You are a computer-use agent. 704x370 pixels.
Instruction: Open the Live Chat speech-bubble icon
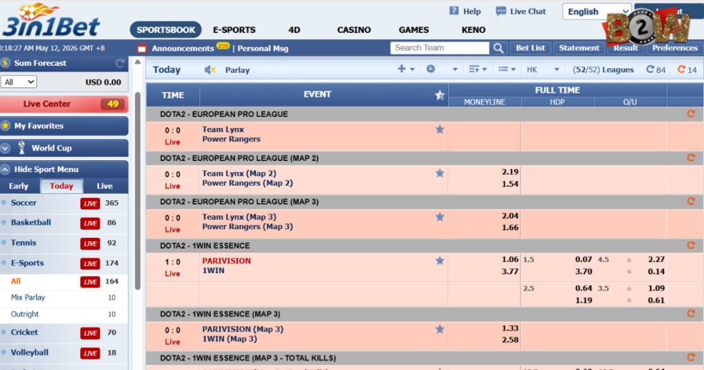500,11
